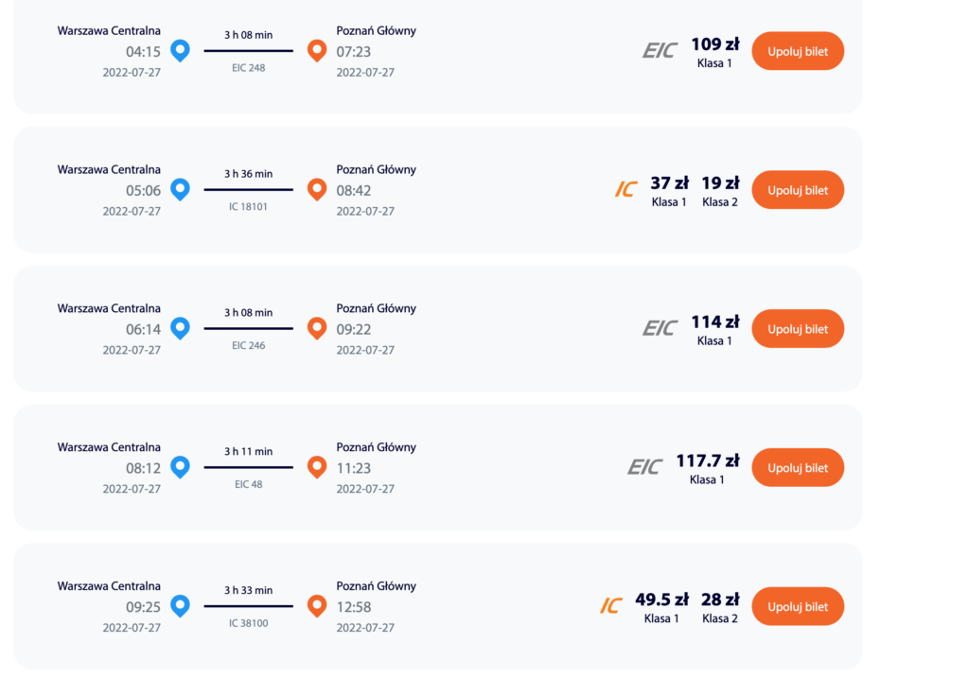
Task: Click blue departure pin for 08:12 train
Action: [x=180, y=466]
